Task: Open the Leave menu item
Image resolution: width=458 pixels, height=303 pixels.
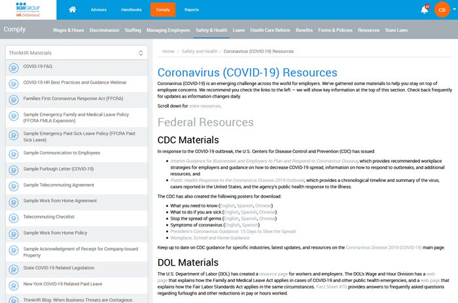Action: click(239, 30)
